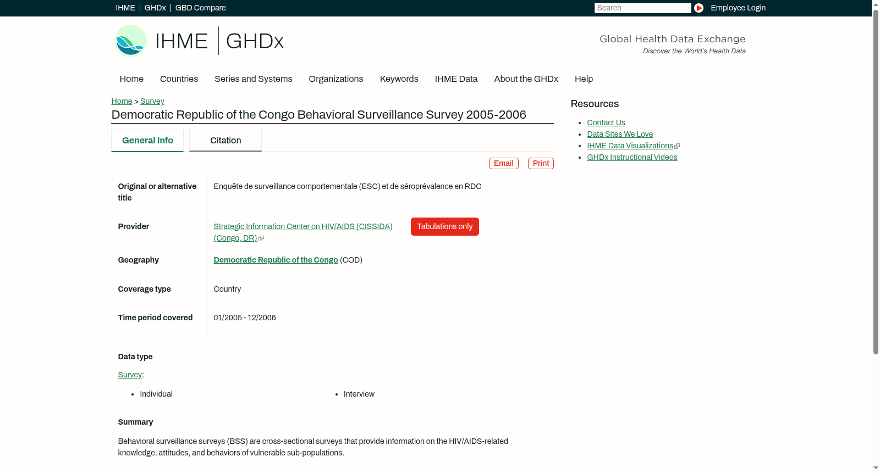880x473 pixels.
Task: Open the Keywords menu
Action: [x=399, y=79]
